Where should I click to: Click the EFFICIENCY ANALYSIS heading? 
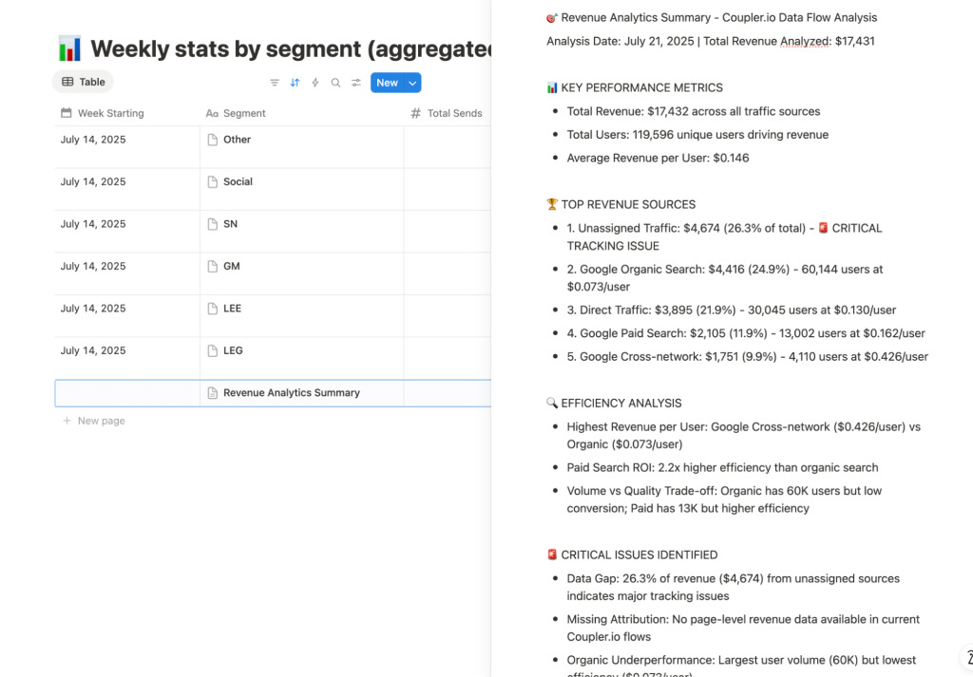click(615, 403)
